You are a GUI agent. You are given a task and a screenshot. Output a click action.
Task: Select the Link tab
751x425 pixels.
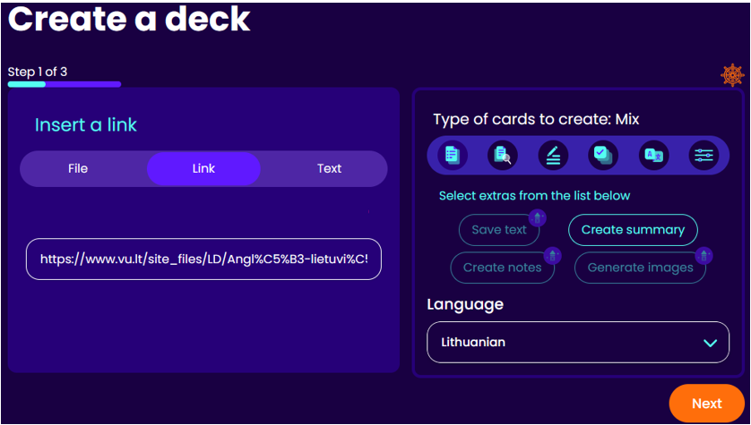click(203, 168)
